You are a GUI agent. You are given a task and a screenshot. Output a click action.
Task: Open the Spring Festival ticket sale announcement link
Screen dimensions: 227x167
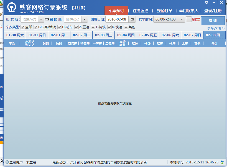108,162
